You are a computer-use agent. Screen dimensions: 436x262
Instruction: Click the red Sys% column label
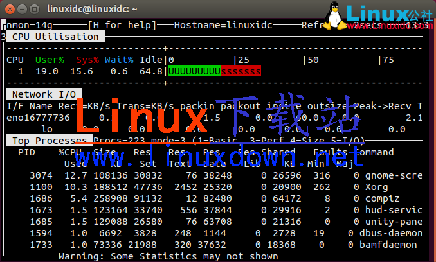87,60
